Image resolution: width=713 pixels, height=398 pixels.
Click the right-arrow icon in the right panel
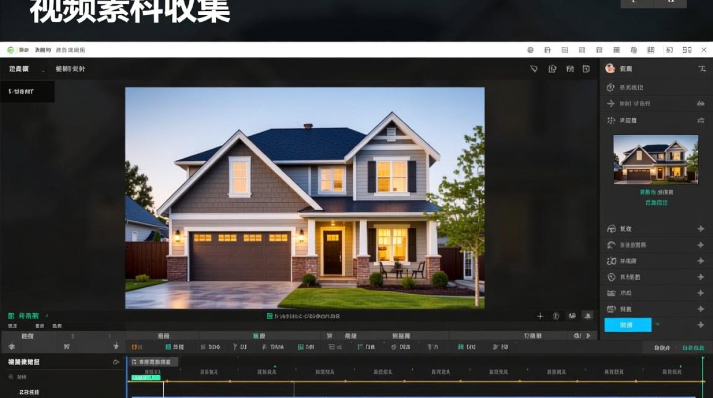[x=611, y=103]
